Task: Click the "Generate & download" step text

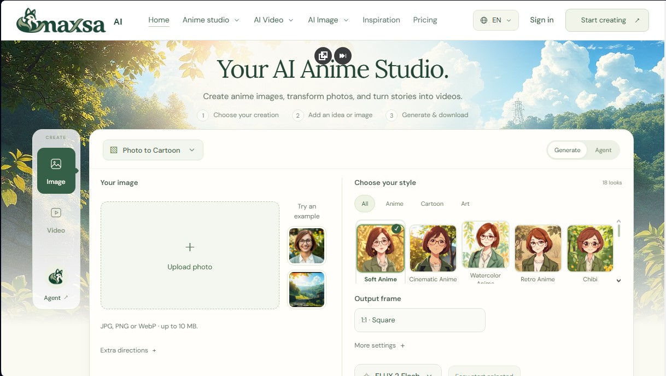Action: [x=435, y=115]
